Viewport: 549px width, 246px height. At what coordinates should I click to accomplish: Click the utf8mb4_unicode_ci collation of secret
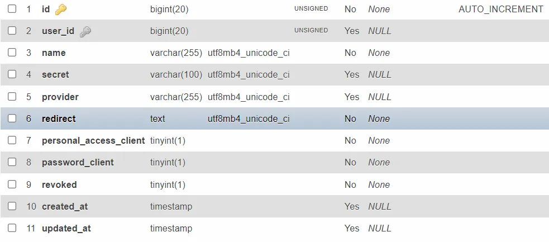249,75
